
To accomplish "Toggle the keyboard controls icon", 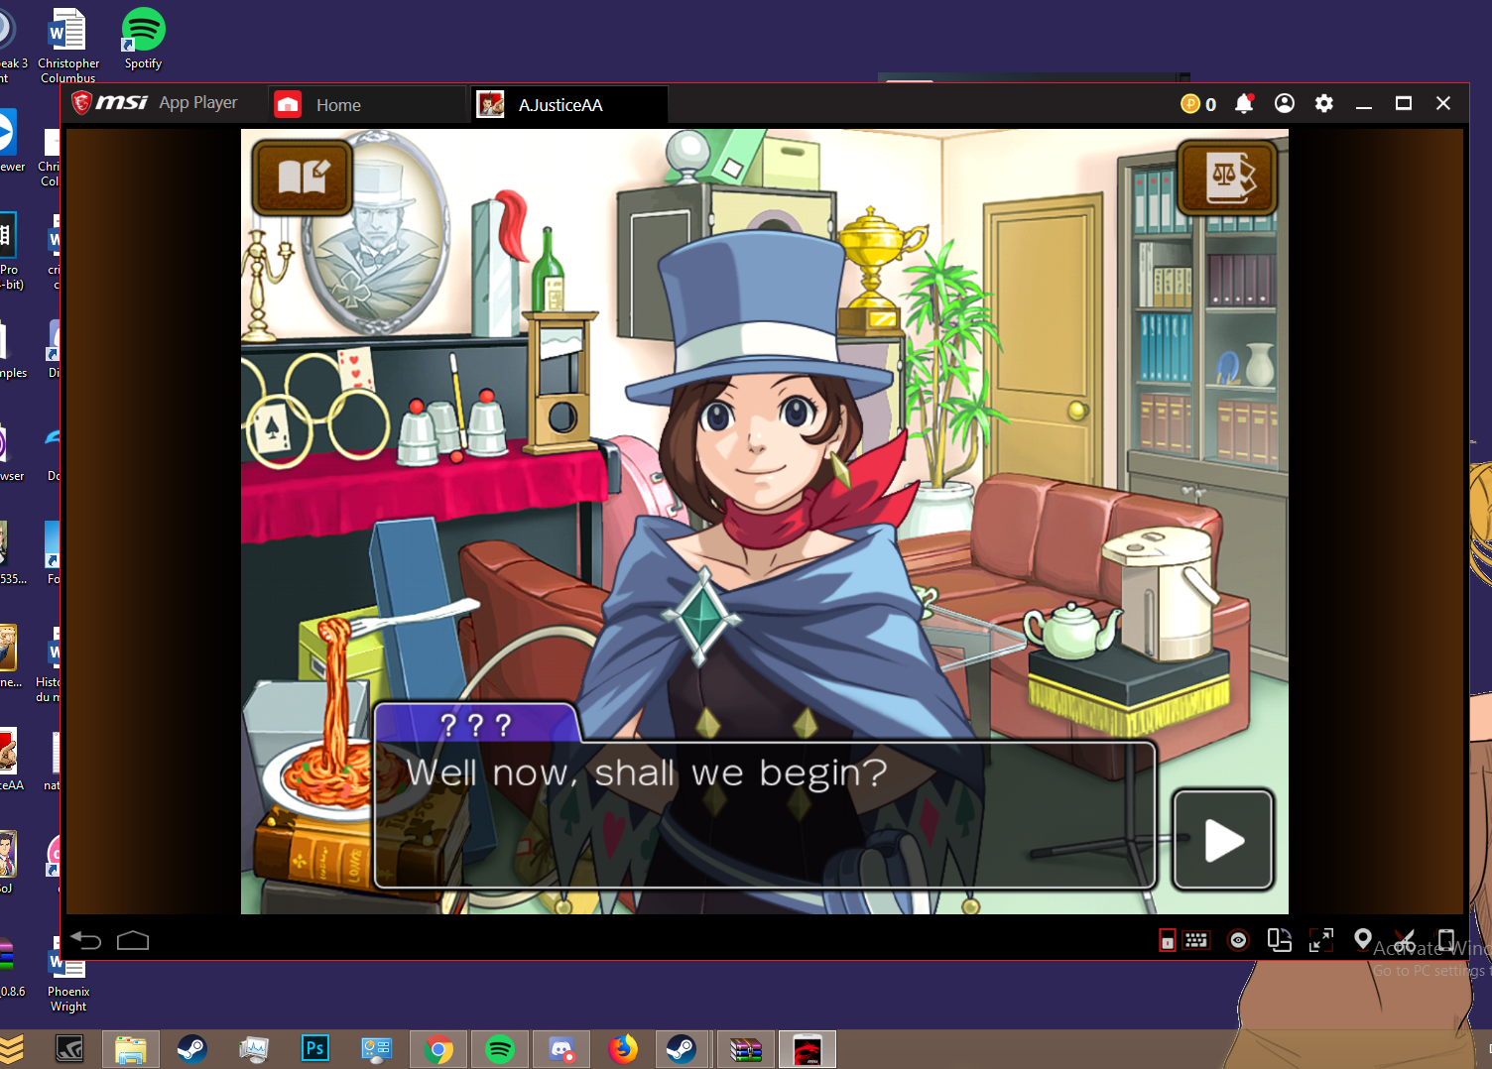I will [x=1196, y=940].
